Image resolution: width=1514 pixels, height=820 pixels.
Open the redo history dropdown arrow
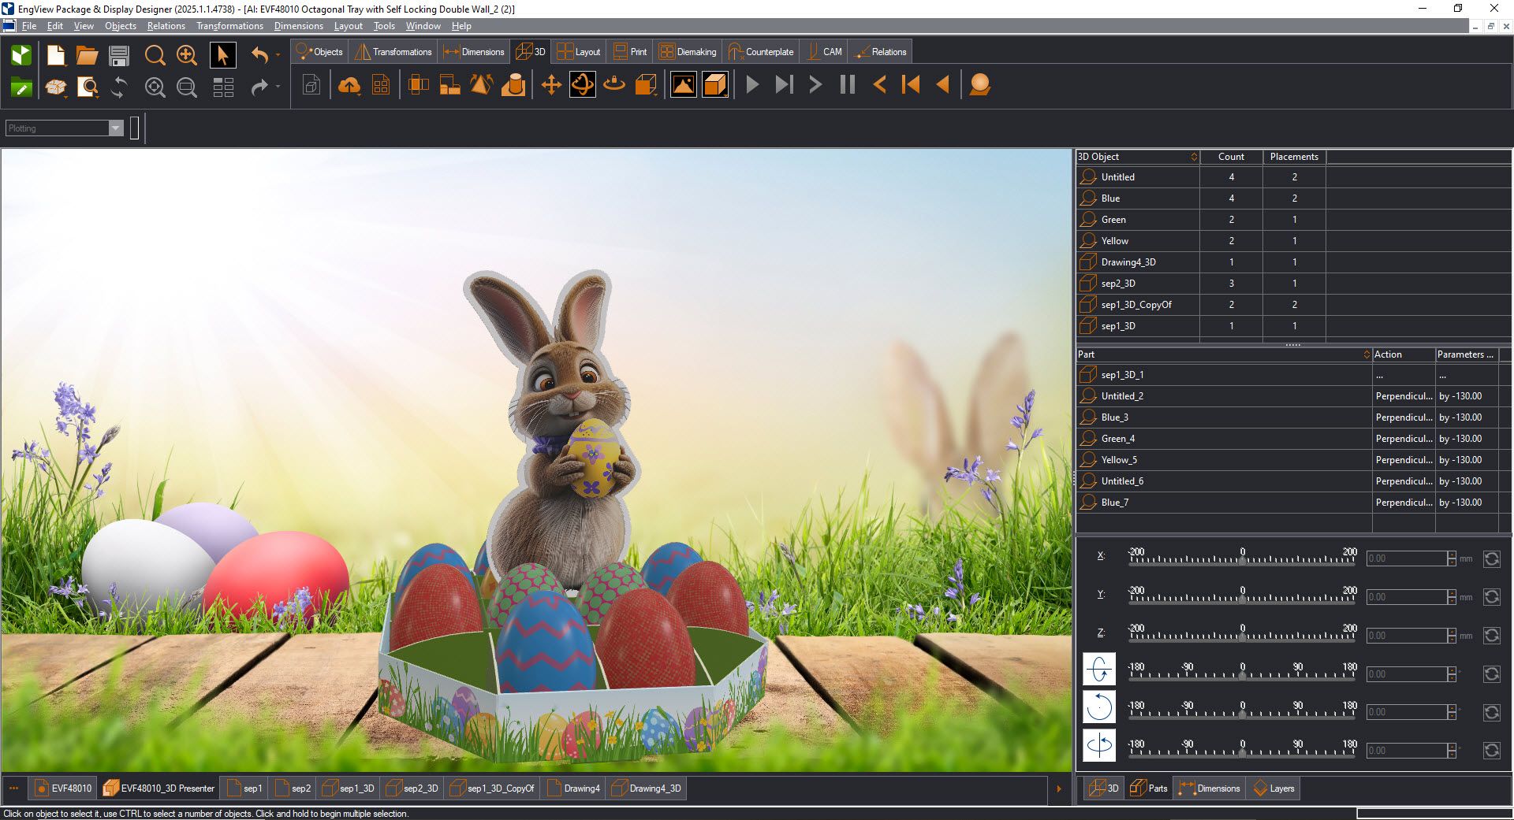(278, 87)
